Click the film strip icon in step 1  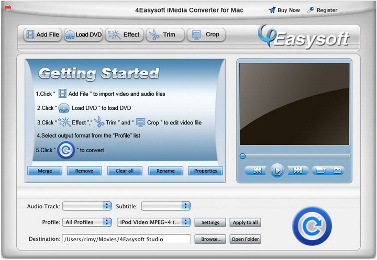(62, 94)
